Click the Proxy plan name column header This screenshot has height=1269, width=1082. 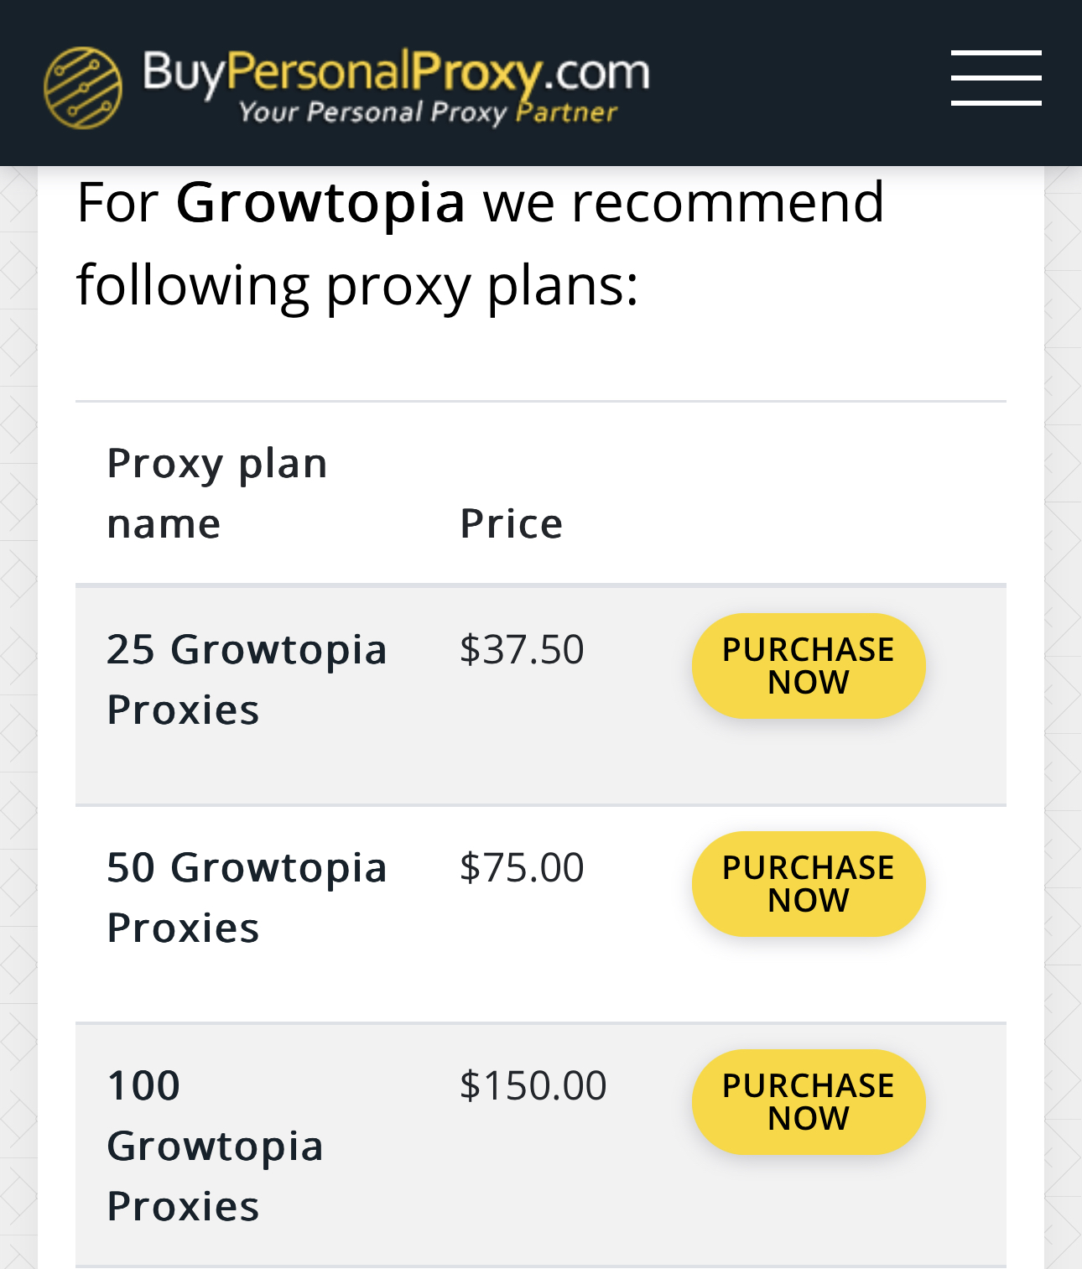point(216,493)
